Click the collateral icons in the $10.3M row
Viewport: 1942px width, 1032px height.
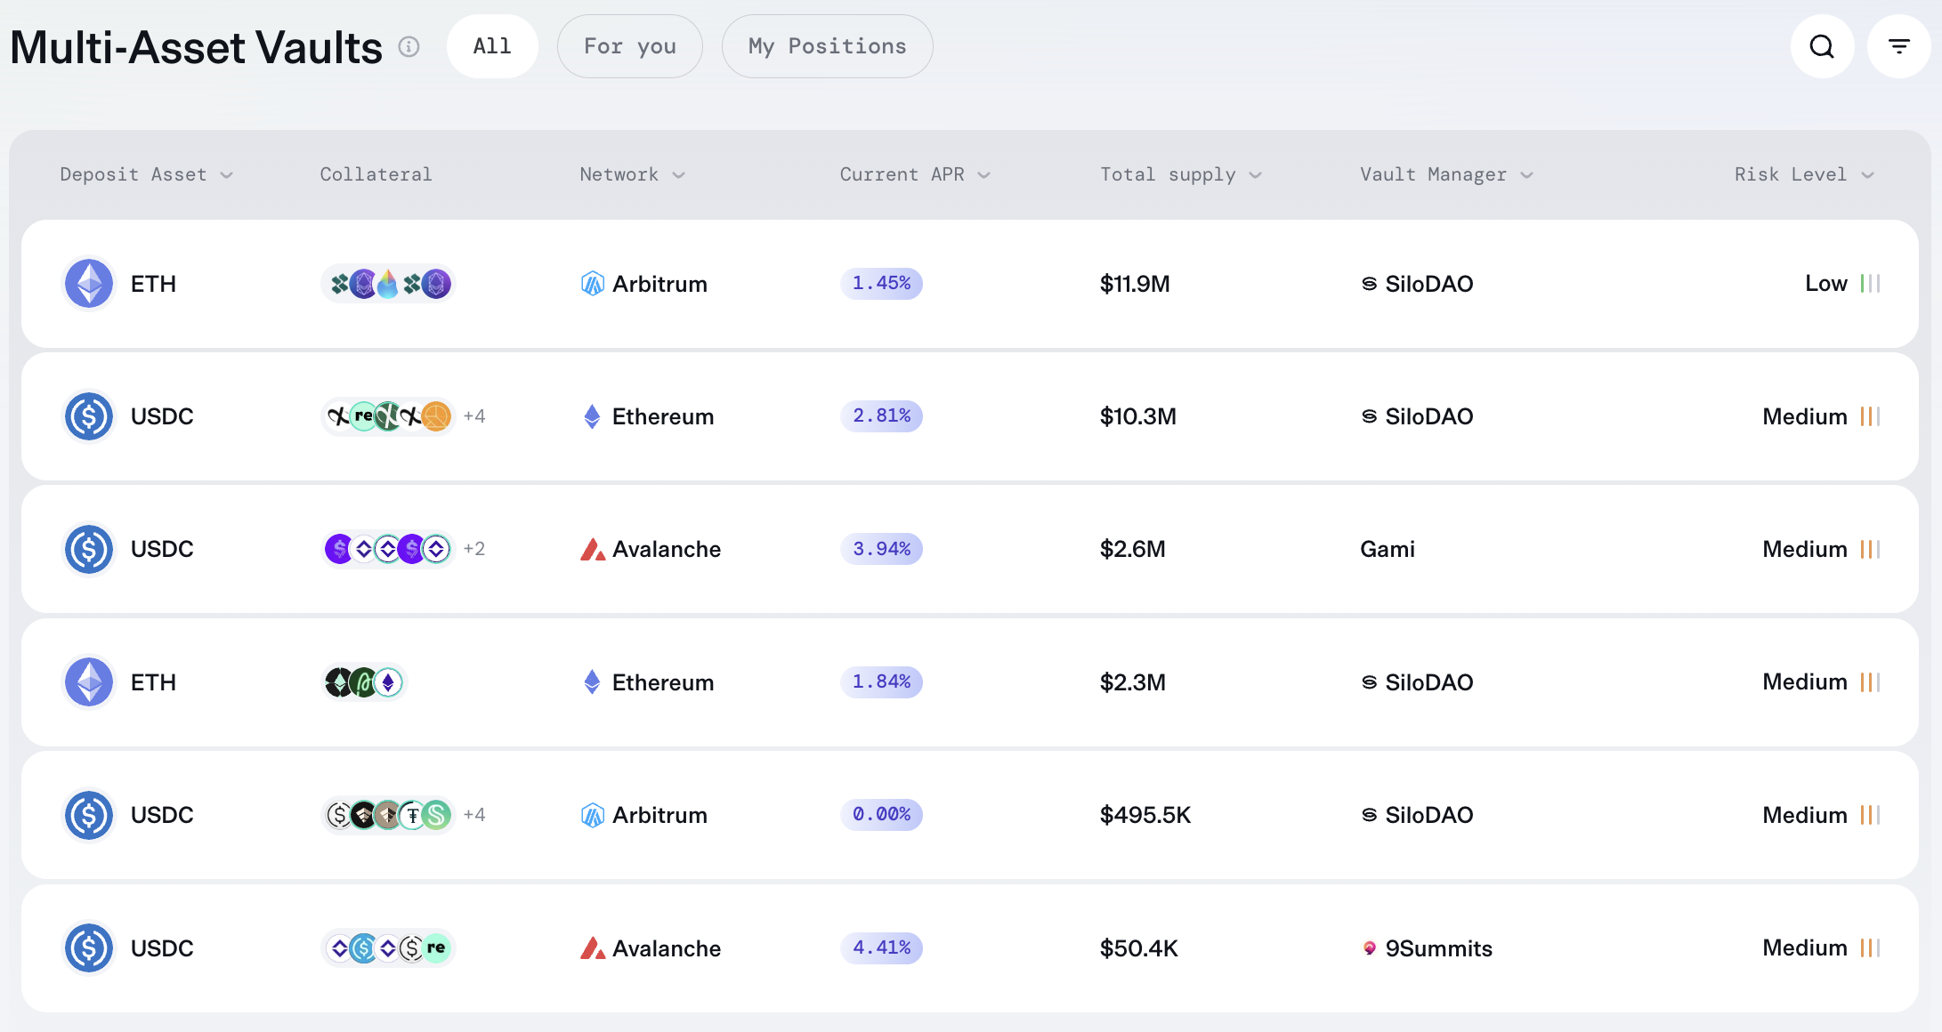tap(388, 416)
